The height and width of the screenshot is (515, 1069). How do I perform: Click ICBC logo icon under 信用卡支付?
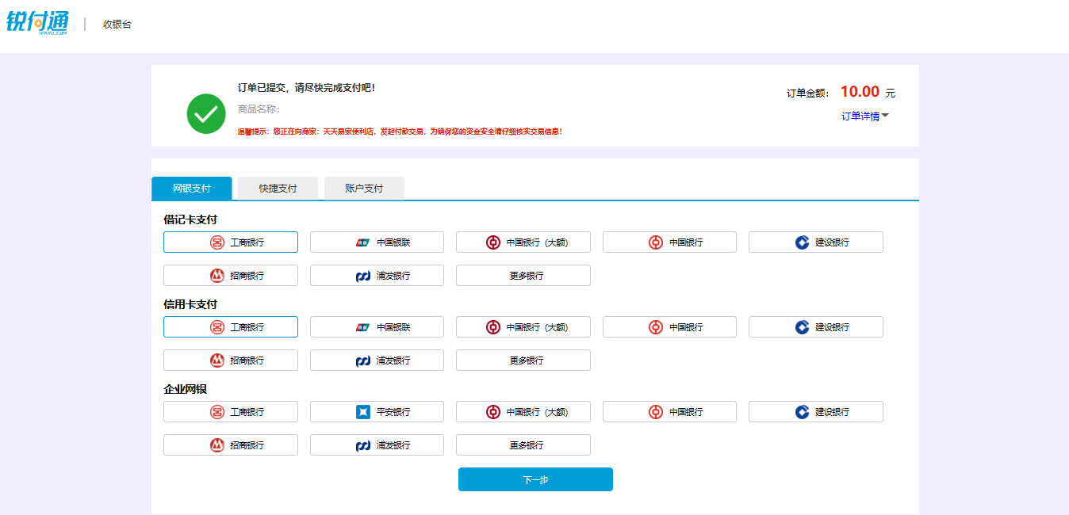coord(217,327)
